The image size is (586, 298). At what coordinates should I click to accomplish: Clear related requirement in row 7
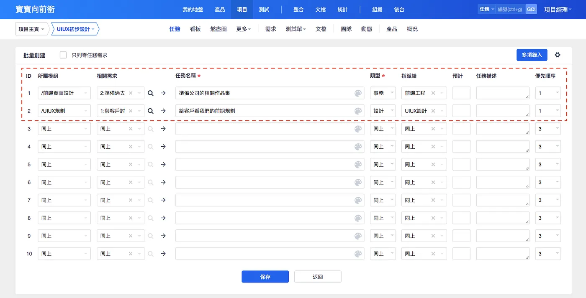(131, 200)
